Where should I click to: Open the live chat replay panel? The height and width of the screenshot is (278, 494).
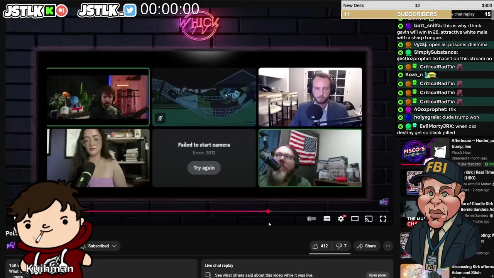click(x=377, y=275)
